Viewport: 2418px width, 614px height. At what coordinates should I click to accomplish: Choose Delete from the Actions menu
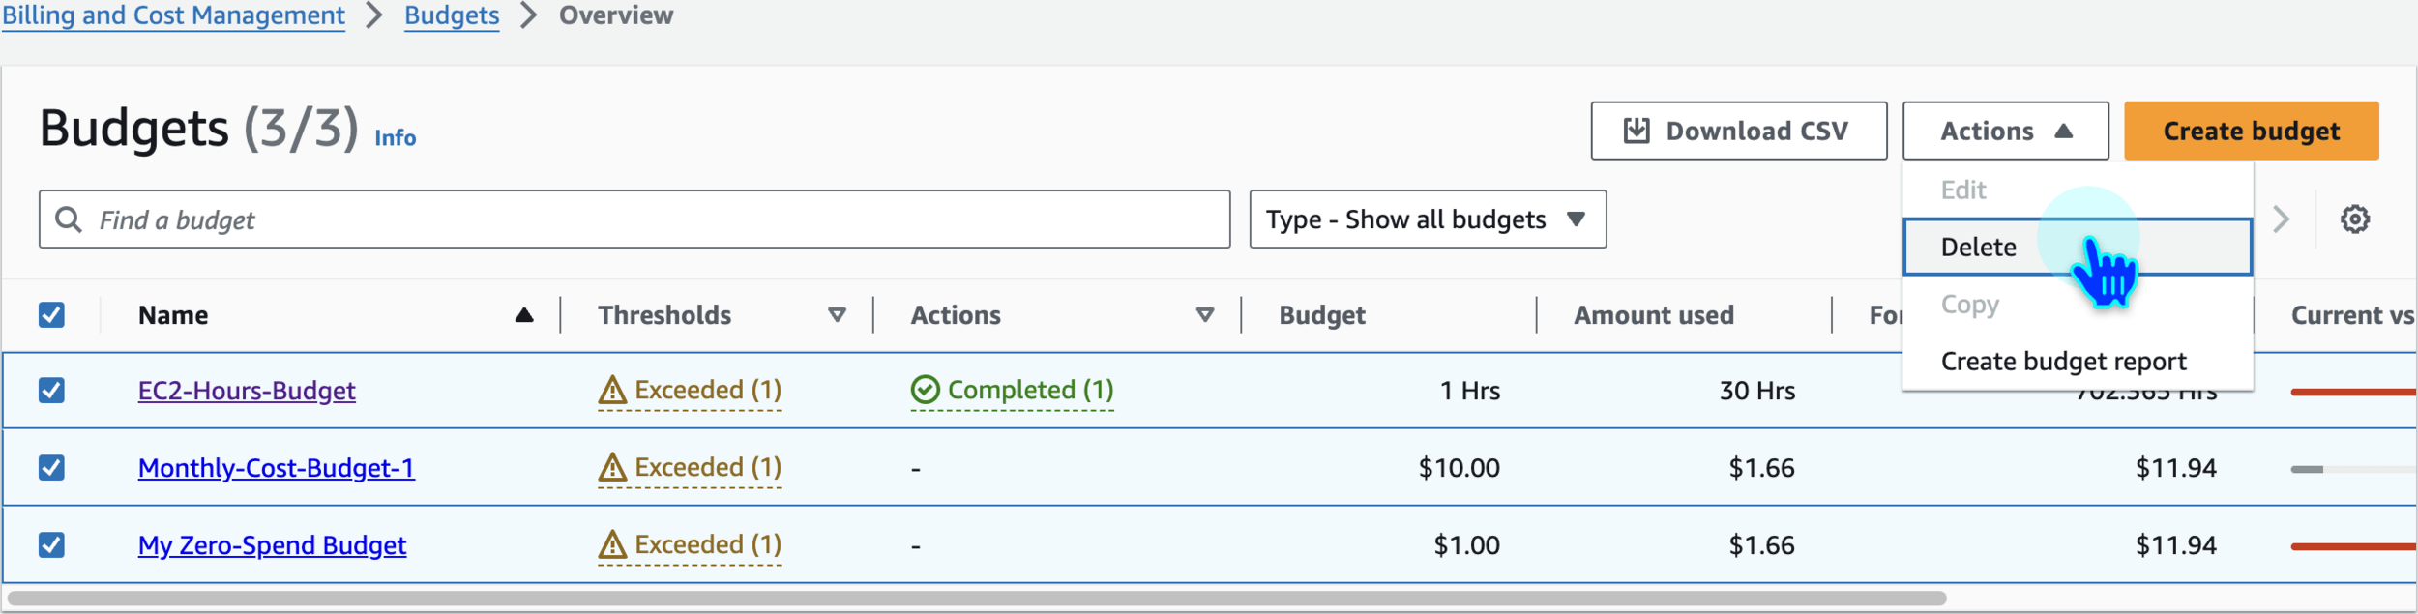(x=1979, y=248)
